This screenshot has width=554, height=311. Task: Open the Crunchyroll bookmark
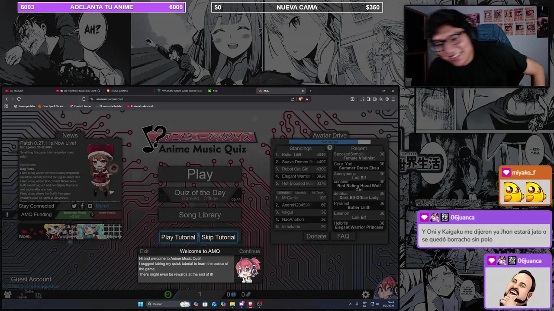(x=52, y=106)
